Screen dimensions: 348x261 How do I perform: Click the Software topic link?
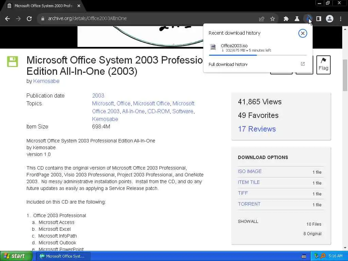click(x=182, y=111)
